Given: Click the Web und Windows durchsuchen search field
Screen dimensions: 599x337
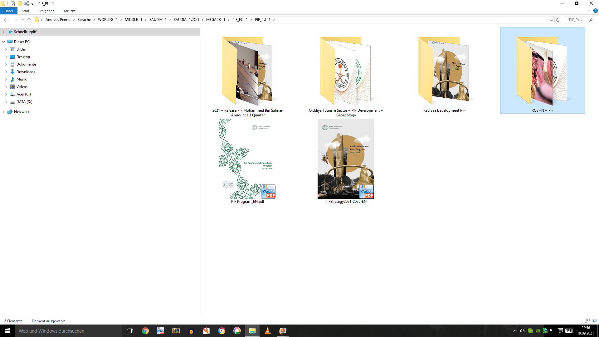Looking at the screenshot, I should [x=69, y=331].
